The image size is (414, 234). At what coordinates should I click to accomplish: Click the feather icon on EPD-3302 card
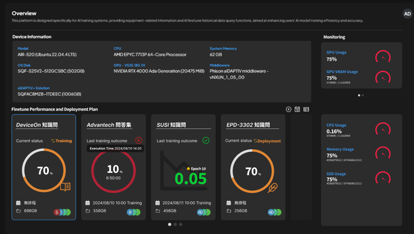[273, 187]
